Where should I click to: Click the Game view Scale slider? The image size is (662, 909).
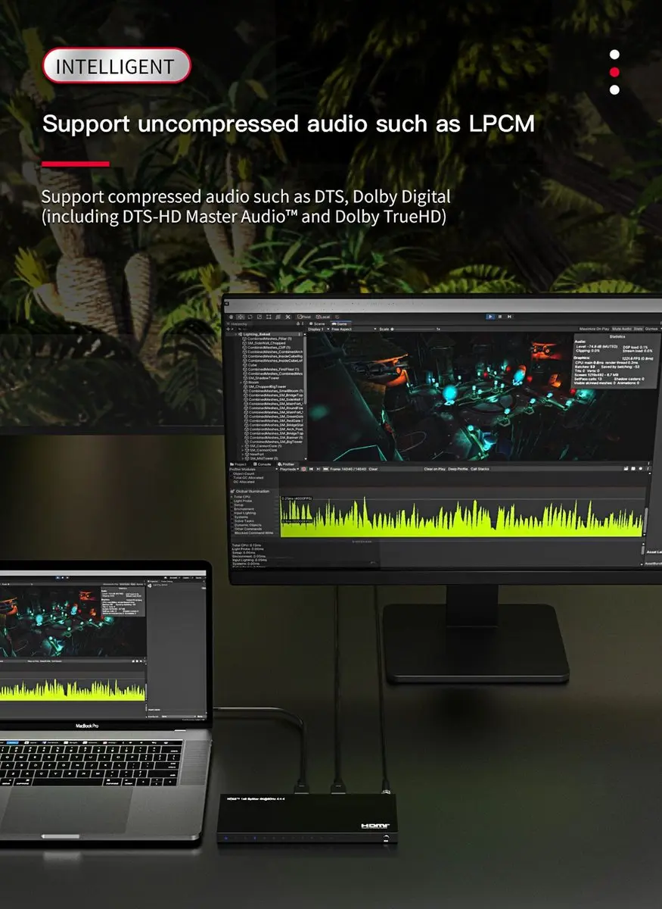pyautogui.click(x=413, y=330)
